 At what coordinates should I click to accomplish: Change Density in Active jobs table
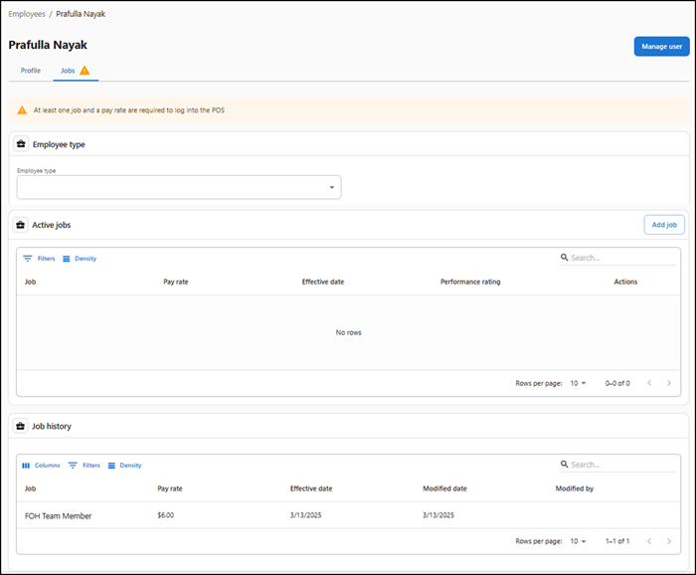tap(80, 259)
